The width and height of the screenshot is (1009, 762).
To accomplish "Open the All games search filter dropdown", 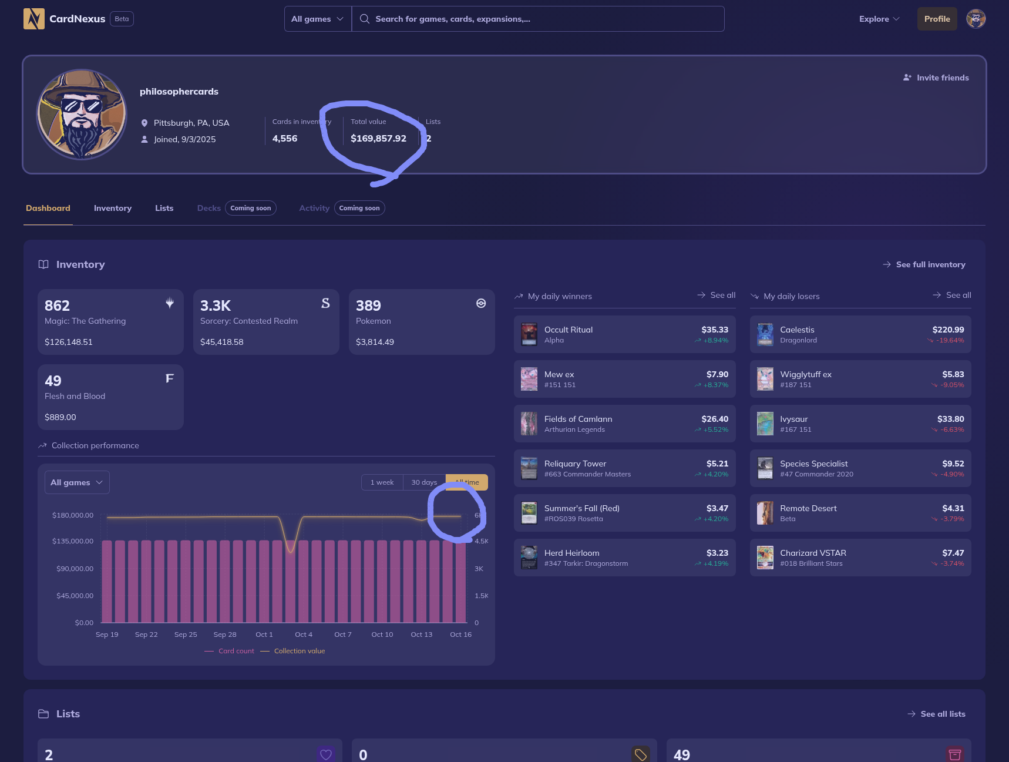I will pos(318,19).
